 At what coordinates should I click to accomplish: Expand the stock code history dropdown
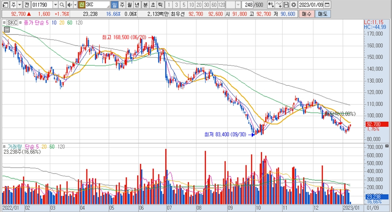click(55, 4)
